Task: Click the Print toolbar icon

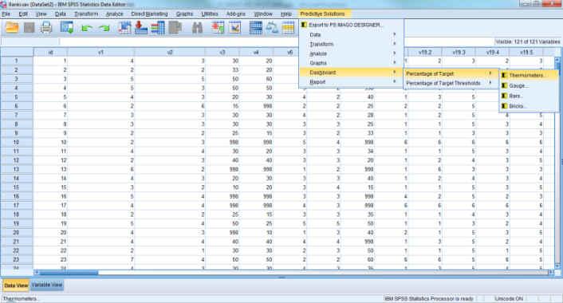Action: tap(46, 28)
